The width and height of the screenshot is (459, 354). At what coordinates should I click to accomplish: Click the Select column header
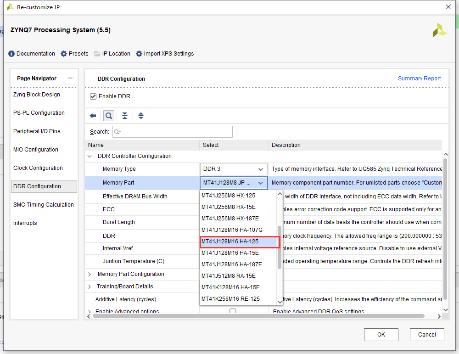[234, 145]
